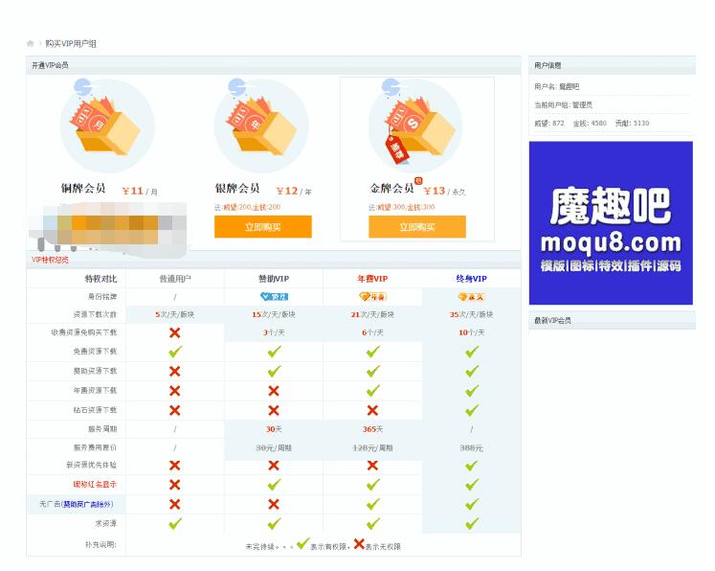Viewport: 715px width, 571px height.
Task: Open the 购买VIP用户组 breadcrumb link
Action: (x=71, y=44)
